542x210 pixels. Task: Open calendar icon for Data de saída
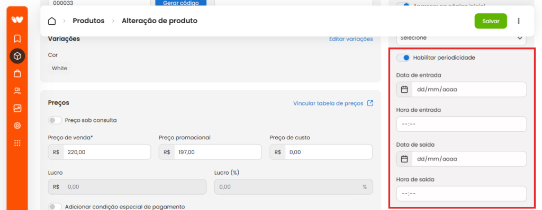404,159
